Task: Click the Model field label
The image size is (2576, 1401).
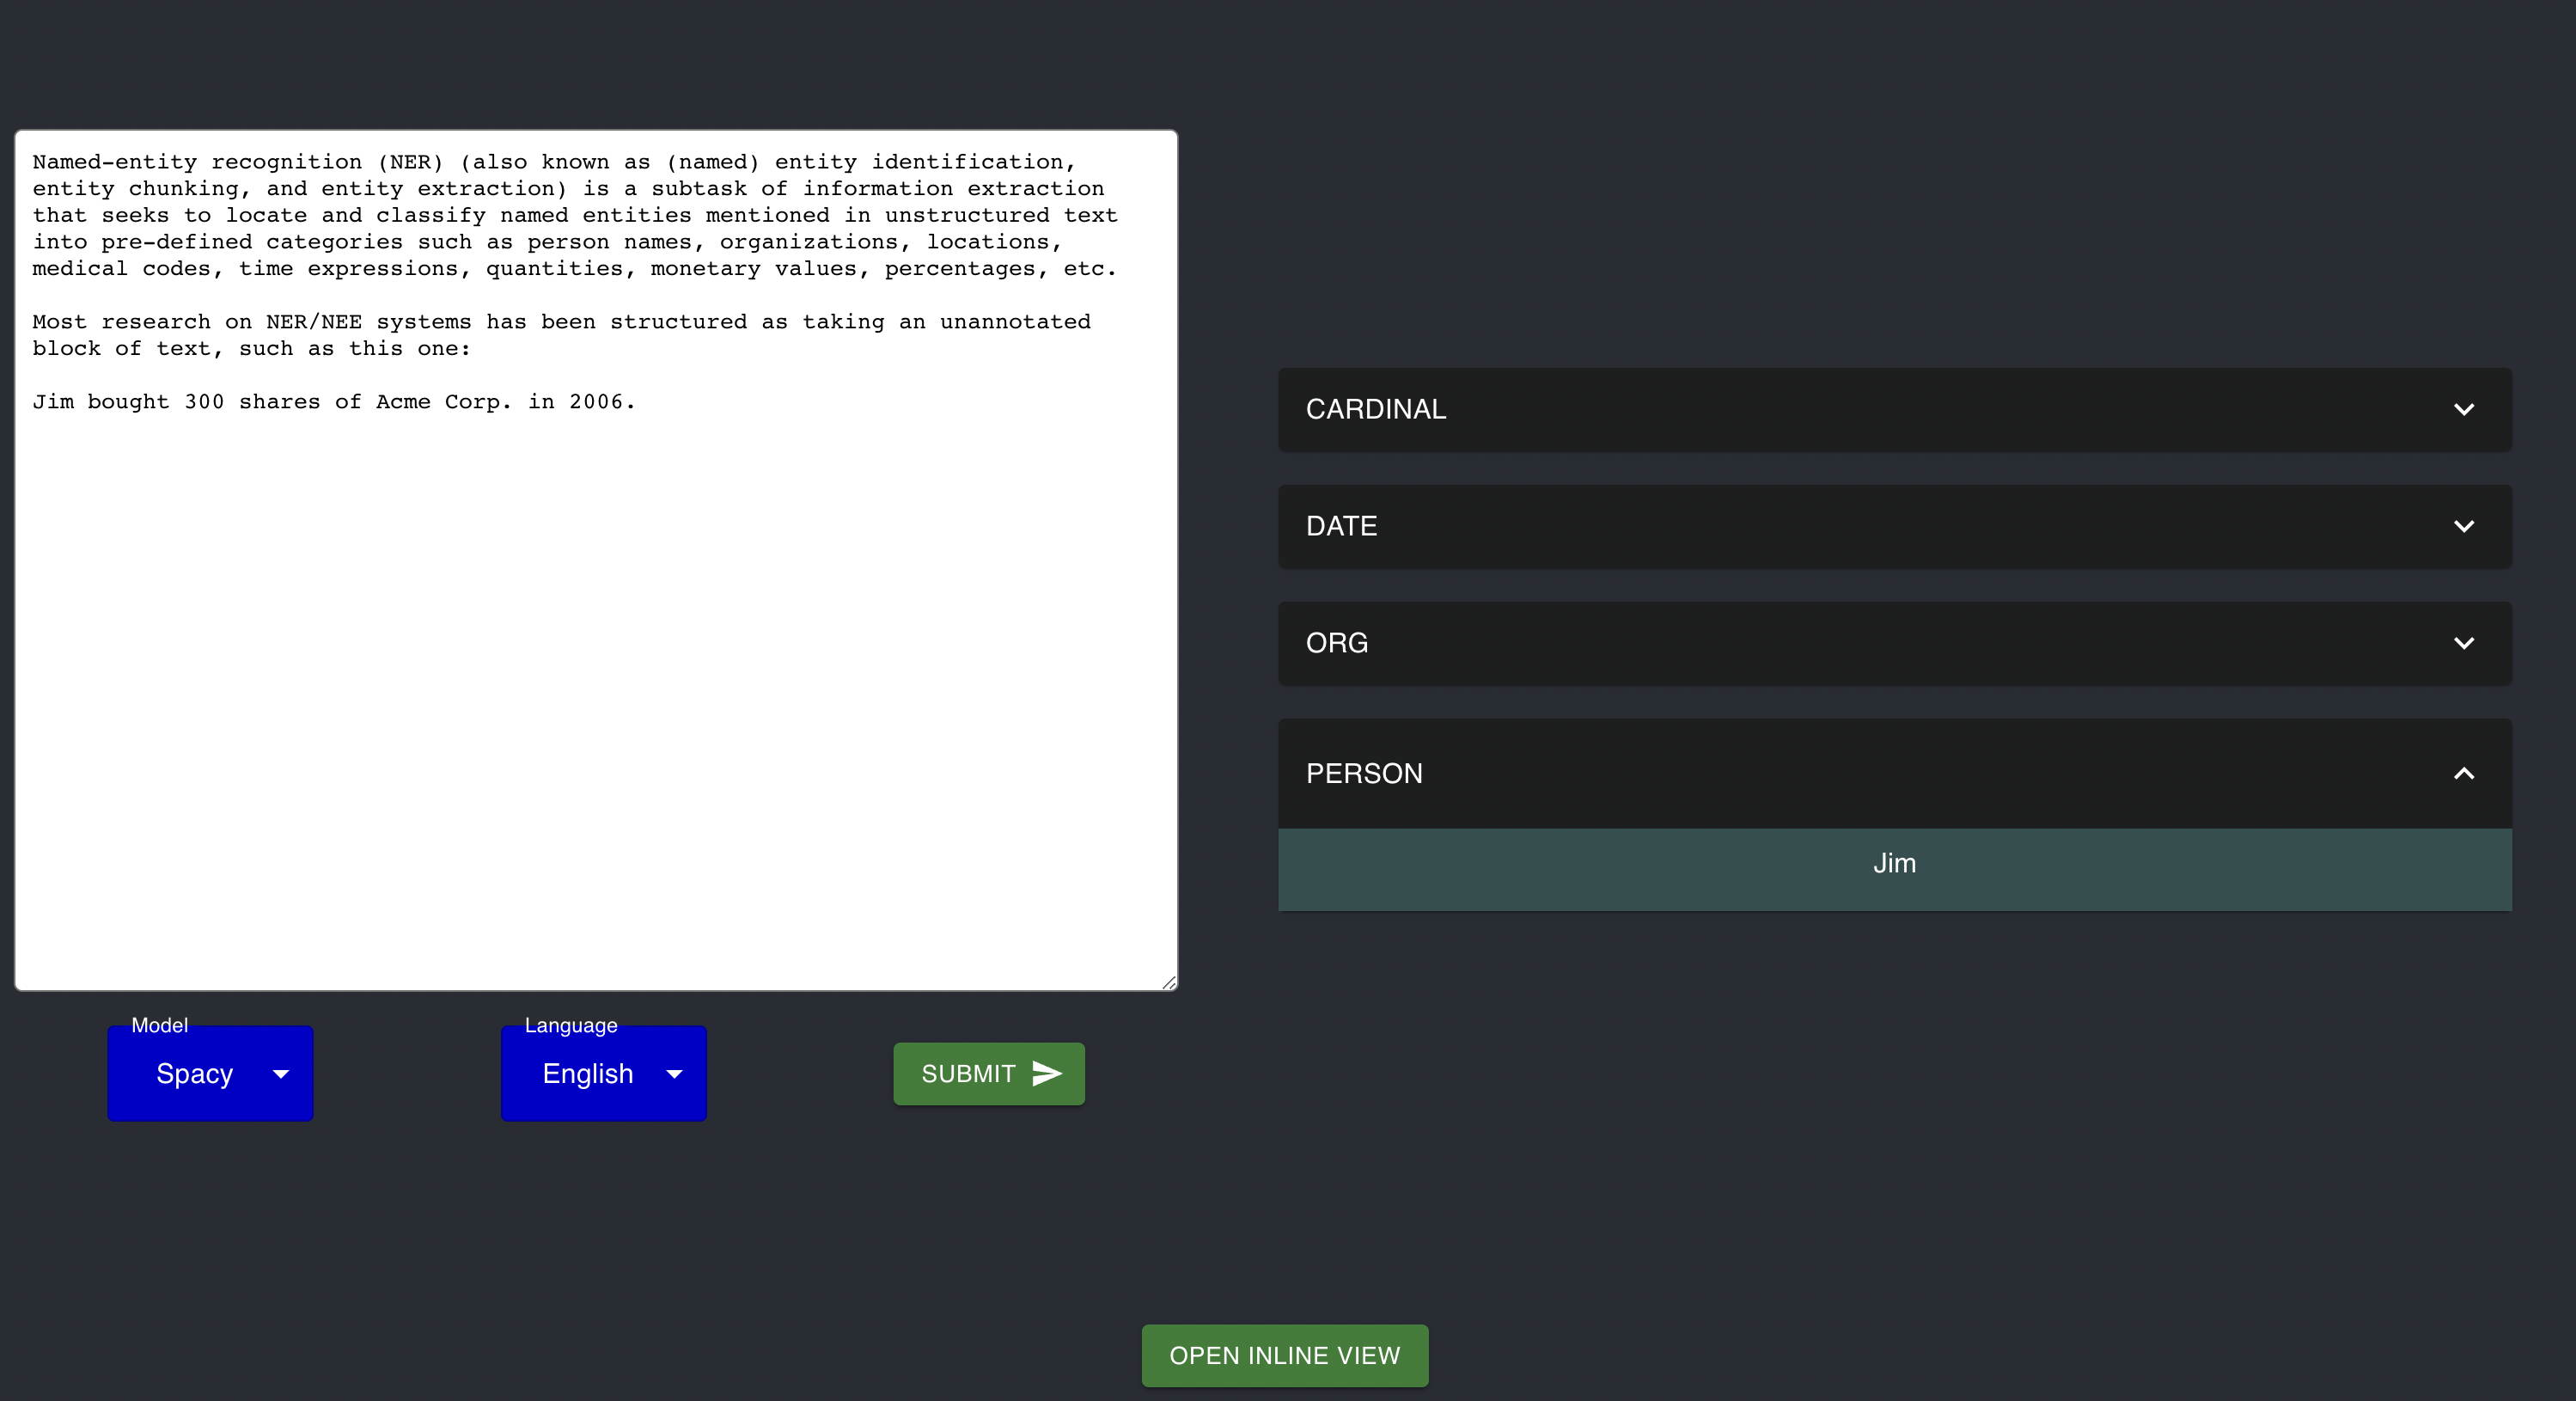Action: pyautogui.click(x=159, y=1025)
